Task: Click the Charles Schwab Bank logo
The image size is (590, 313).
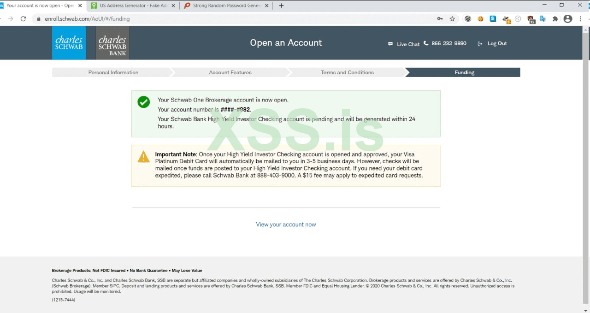Action: coord(112,43)
